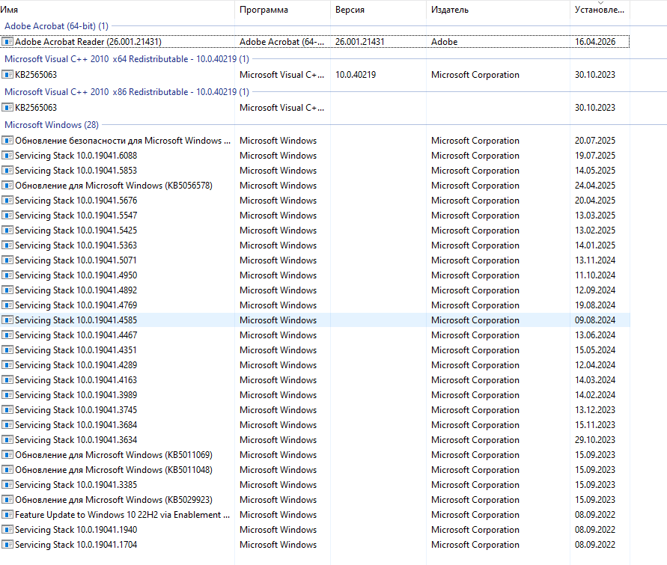Select the Feature Update to Windows 10 22H2 icon
This screenshot has height=565, width=667.
click(x=7, y=515)
